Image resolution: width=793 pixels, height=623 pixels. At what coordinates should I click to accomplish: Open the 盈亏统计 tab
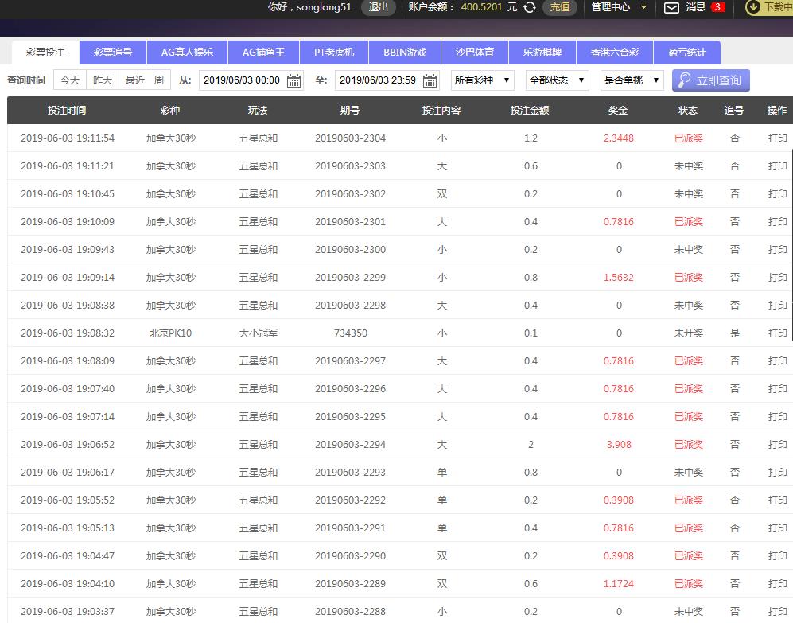click(x=686, y=53)
